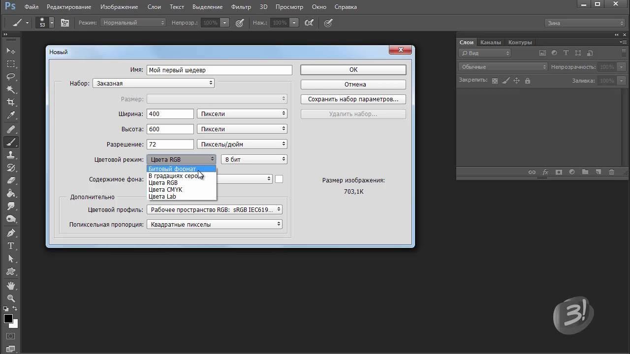
Task: Toggle lock all padlock icon
Action: (528, 81)
